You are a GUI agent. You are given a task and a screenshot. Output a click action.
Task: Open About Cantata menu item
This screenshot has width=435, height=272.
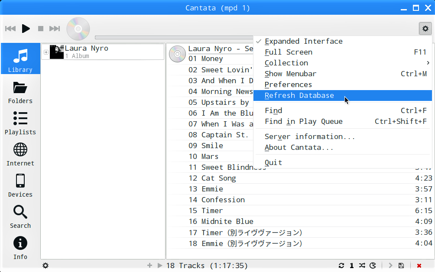tap(343, 148)
